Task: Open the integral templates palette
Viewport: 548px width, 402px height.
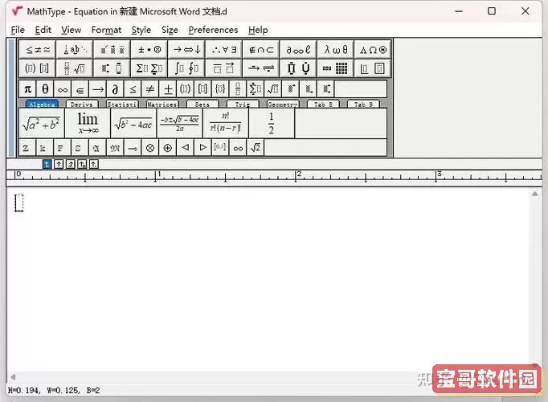Action: pyautogui.click(x=186, y=68)
